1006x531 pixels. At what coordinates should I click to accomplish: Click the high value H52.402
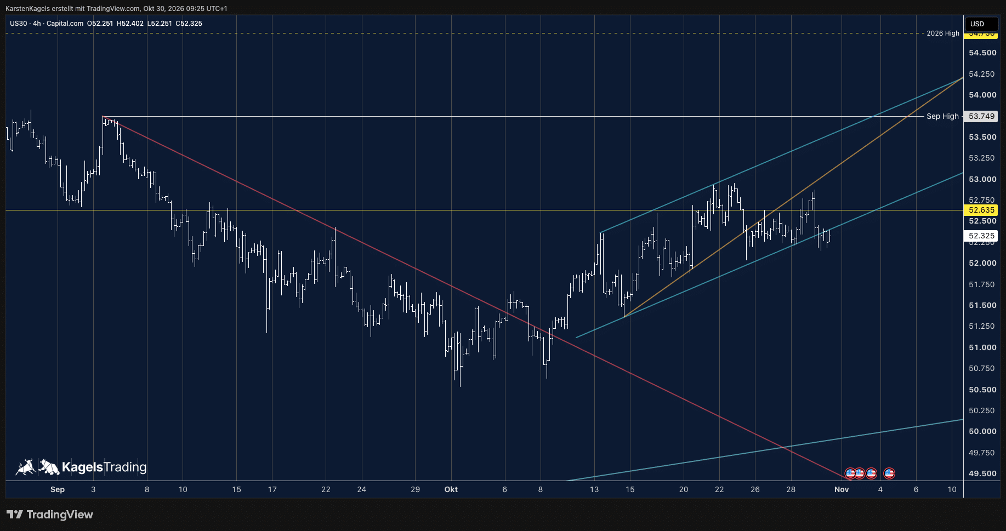(130, 24)
